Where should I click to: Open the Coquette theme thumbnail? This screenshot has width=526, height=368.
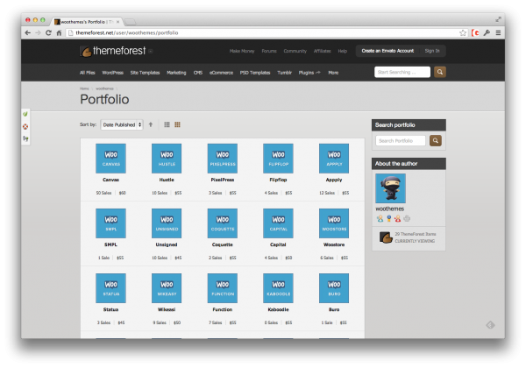223,223
